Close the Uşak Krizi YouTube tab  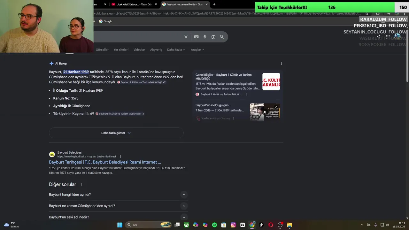point(156,4)
